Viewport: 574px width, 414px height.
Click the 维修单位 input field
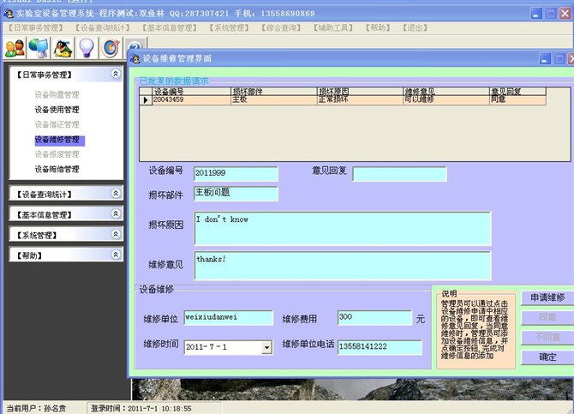click(x=229, y=318)
